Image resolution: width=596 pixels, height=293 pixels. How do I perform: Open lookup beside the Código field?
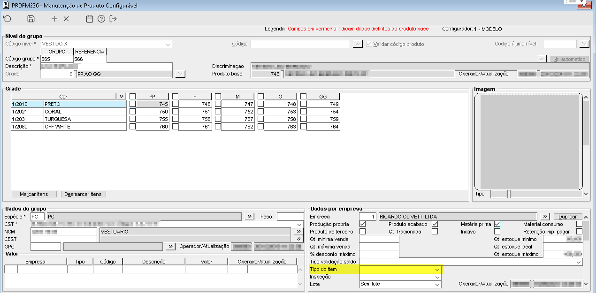pos(358,44)
